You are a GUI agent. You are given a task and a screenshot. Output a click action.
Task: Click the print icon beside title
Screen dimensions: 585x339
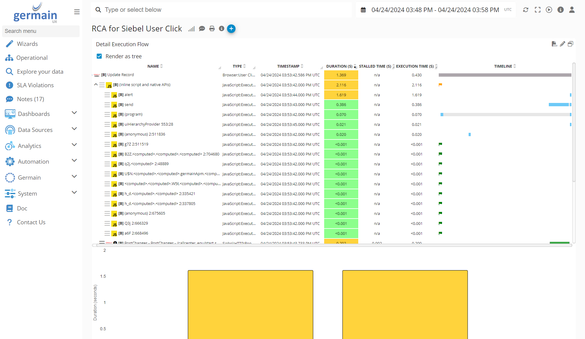coord(212,29)
